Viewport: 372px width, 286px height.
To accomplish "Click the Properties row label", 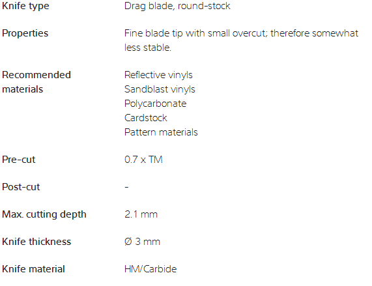I will (x=25, y=33).
